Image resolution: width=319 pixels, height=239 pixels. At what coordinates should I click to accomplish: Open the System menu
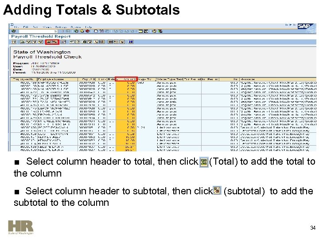[x=76, y=27]
